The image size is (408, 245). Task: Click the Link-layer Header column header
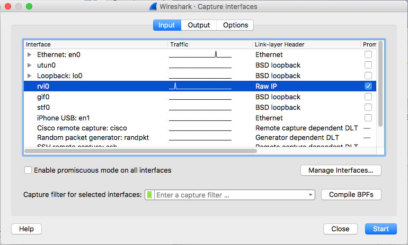306,44
